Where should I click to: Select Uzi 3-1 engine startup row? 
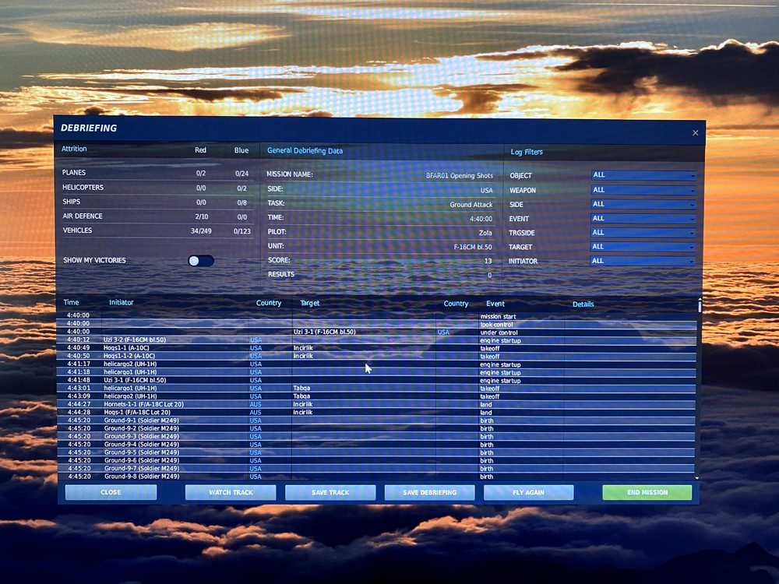coord(378,381)
